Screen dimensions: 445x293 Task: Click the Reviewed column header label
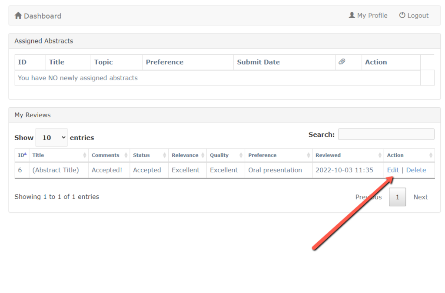pyautogui.click(x=328, y=155)
